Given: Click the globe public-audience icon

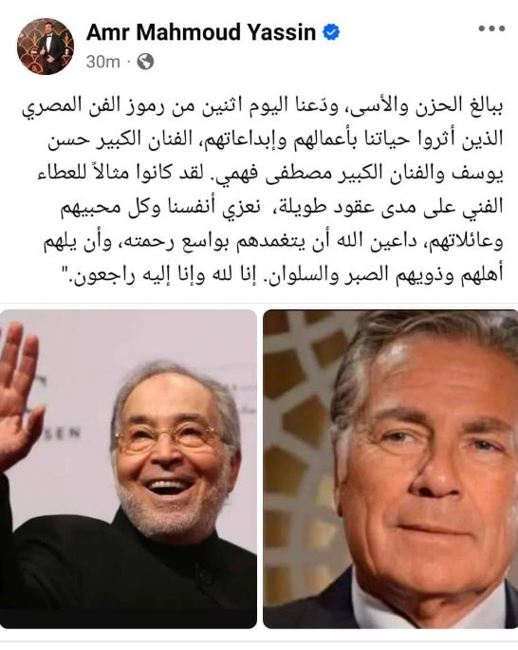Looking at the screenshot, I should tap(145, 62).
